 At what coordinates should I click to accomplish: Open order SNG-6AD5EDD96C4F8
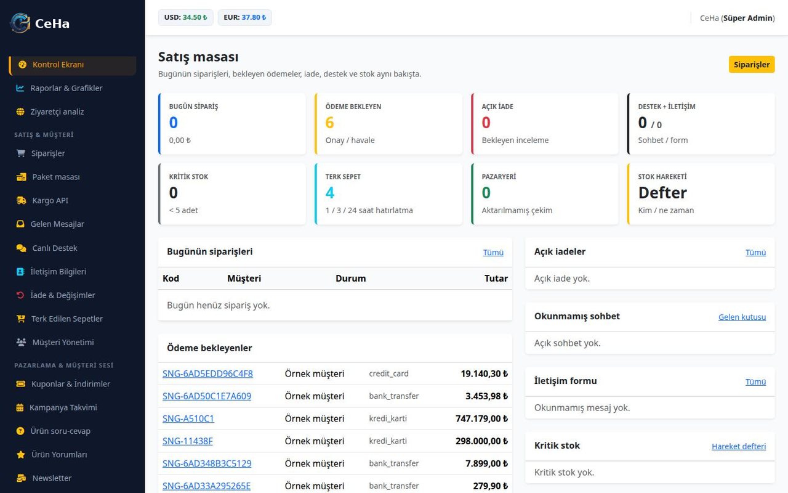click(207, 373)
